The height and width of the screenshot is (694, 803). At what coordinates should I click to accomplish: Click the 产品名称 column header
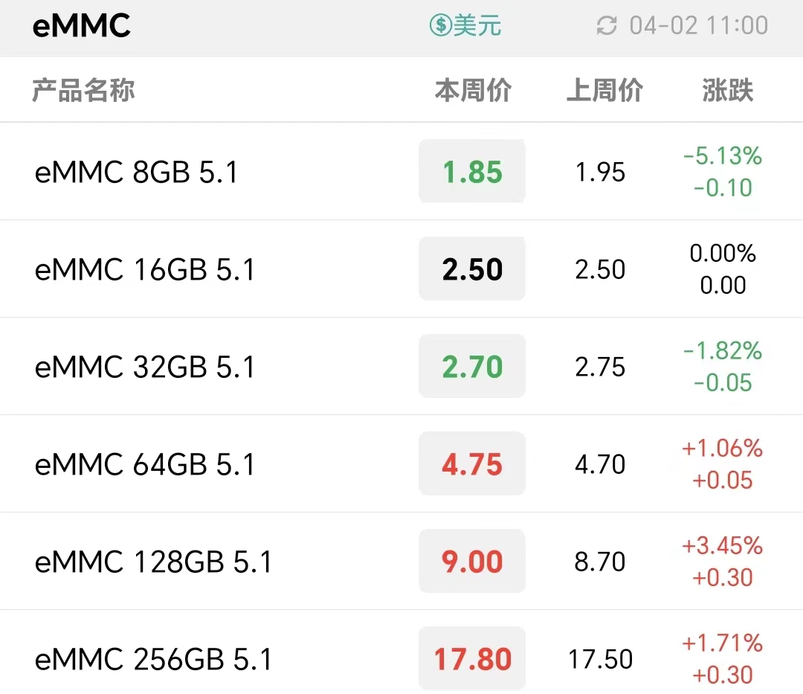tap(83, 90)
